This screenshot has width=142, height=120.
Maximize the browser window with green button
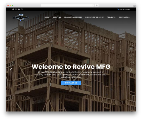point(12,5)
